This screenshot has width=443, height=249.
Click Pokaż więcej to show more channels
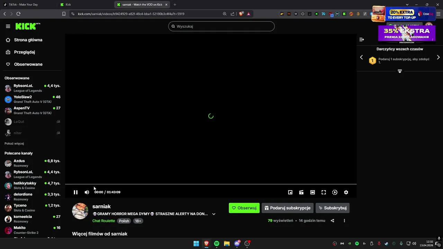pos(14,144)
